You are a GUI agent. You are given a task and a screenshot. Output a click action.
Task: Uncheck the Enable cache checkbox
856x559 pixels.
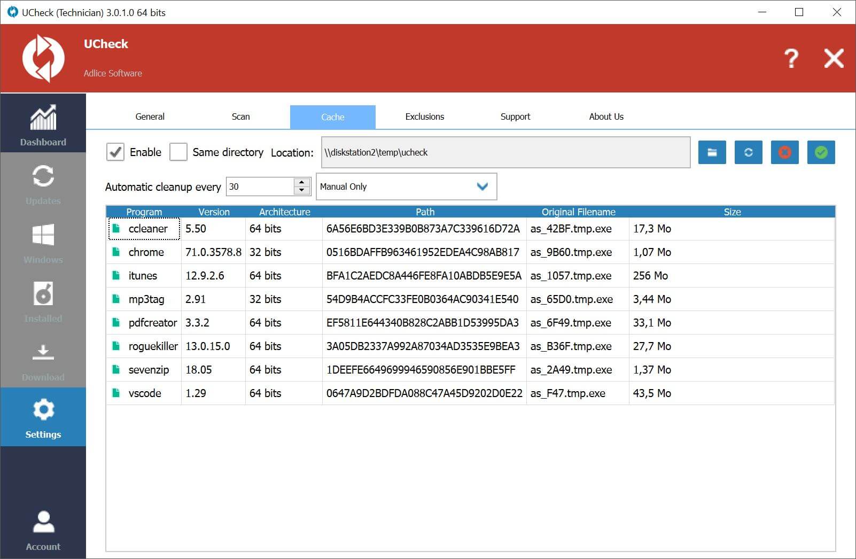click(115, 152)
